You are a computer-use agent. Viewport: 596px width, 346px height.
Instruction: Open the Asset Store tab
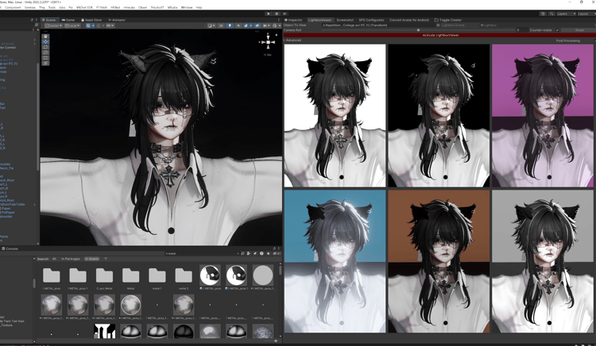click(91, 20)
